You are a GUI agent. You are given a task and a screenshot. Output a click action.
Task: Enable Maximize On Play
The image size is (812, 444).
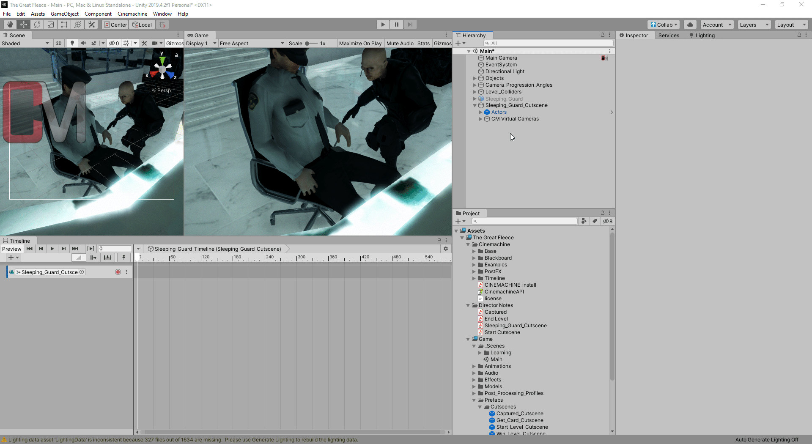(x=360, y=43)
